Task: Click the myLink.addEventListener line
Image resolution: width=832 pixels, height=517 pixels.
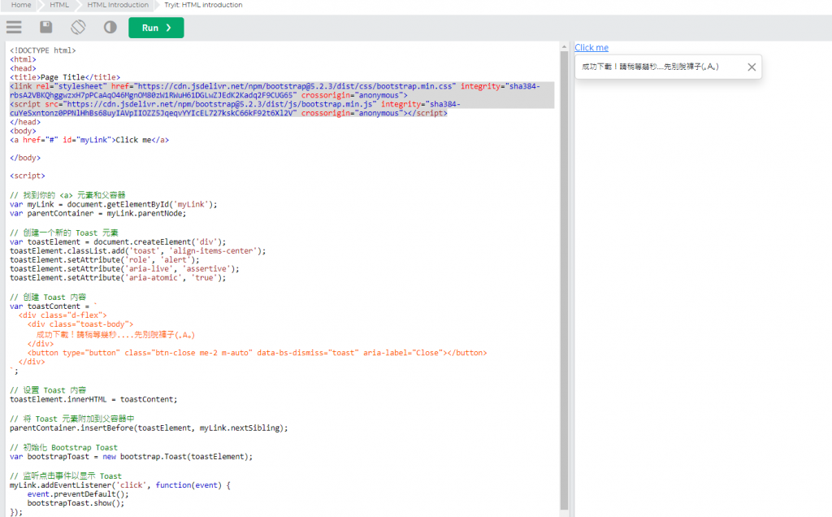Action: 120,485
